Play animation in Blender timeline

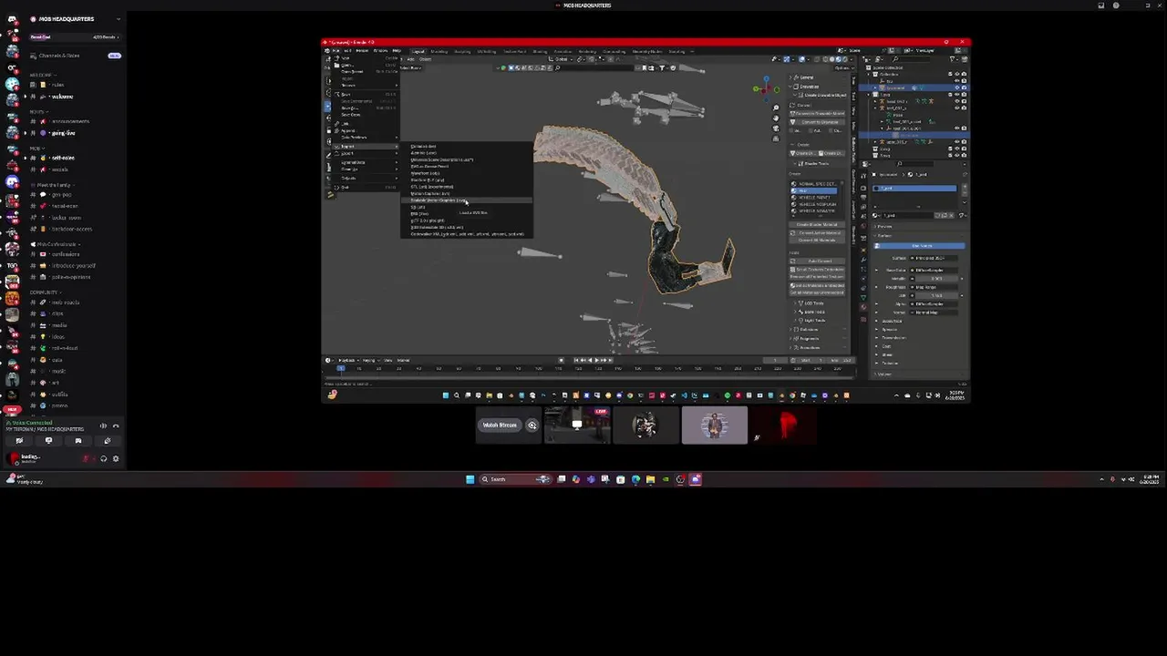tap(596, 360)
